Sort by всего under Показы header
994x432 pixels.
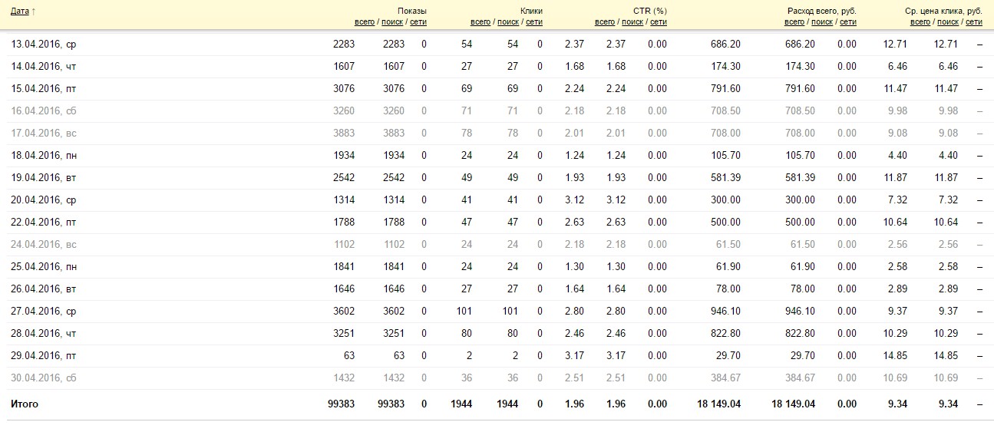point(365,22)
